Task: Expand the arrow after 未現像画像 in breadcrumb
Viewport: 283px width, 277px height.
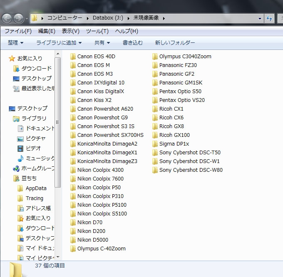Action: click(164, 18)
